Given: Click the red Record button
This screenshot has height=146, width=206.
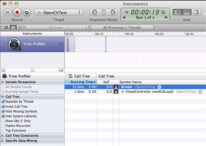Looking at the screenshot, I should [17, 12].
